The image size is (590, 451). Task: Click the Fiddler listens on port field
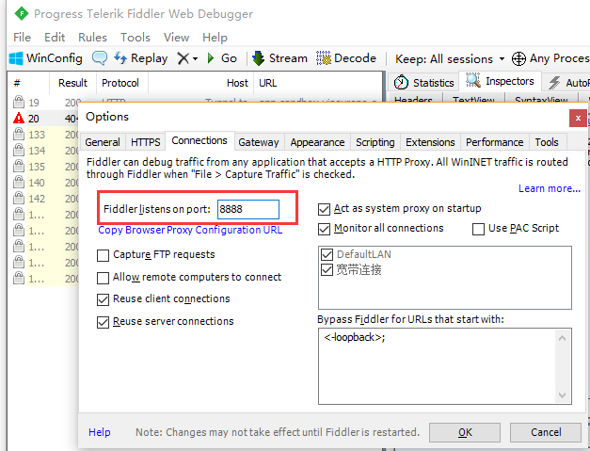(248, 209)
